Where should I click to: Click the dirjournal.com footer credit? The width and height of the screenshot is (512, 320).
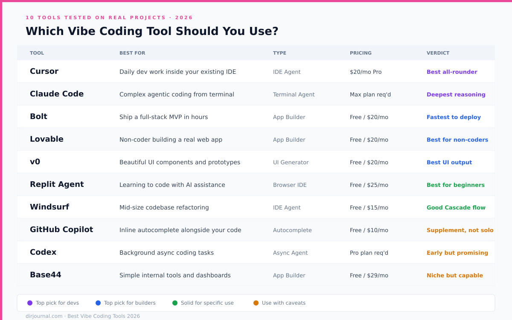(x=83, y=316)
